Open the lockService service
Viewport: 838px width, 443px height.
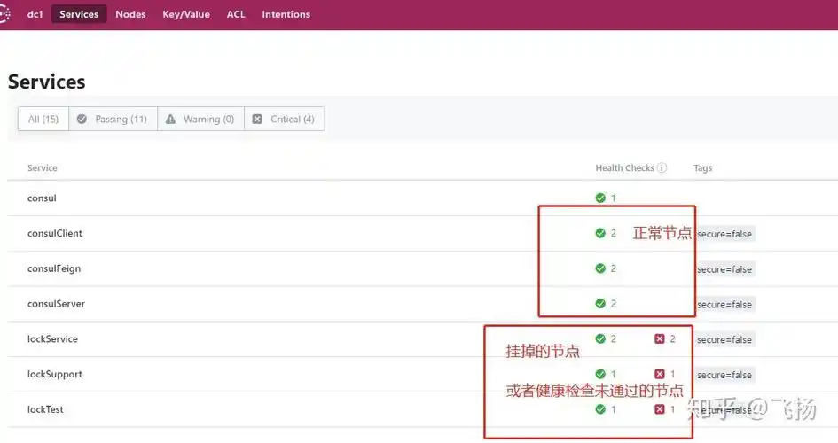coord(52,339)
